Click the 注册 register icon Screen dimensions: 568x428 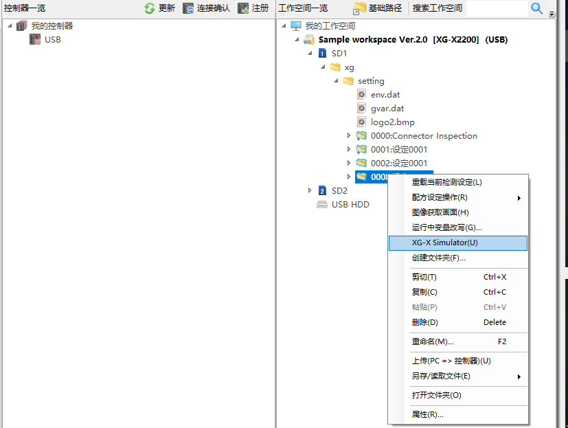[x=243, y=8]
